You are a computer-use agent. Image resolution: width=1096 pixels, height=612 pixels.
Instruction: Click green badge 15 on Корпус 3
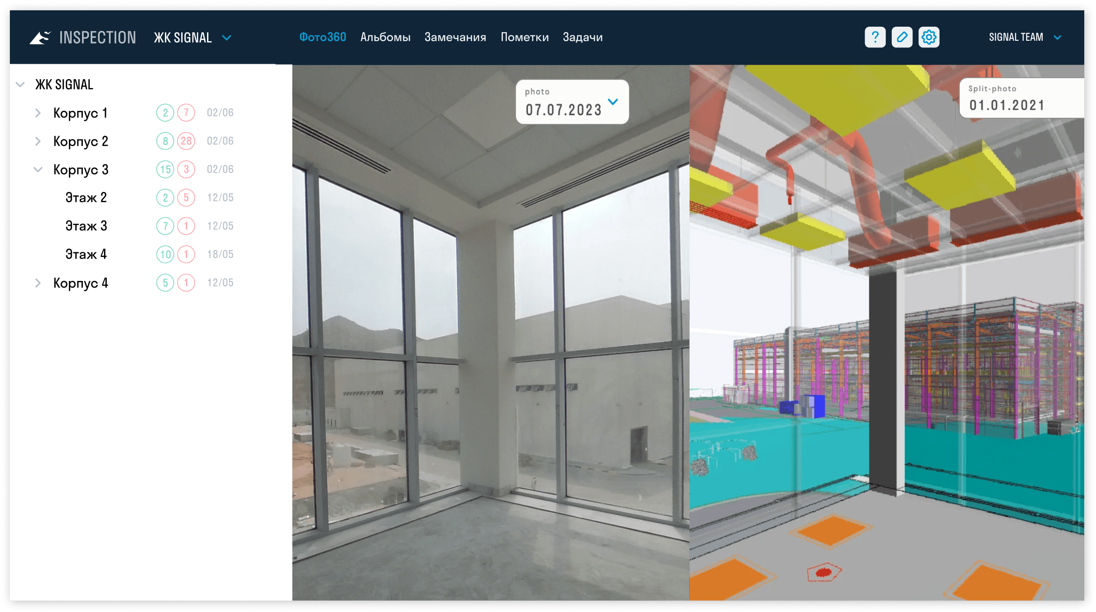click(165, 170)
